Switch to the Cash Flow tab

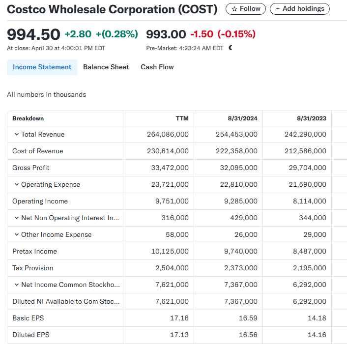click(x=157, y=67)
